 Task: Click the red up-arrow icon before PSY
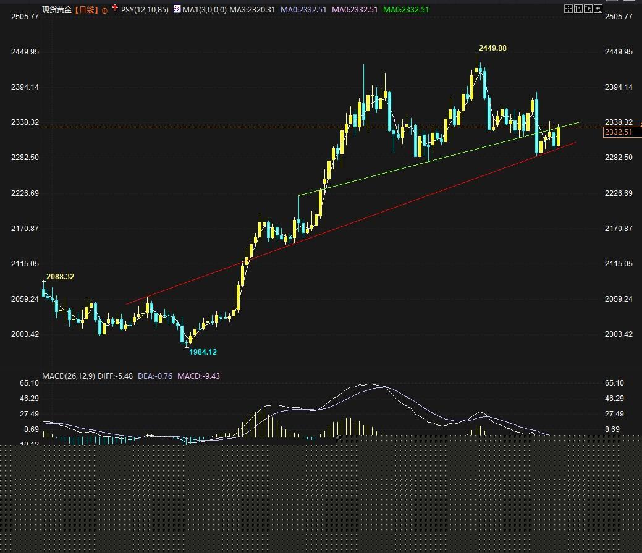tap(115, 9)
